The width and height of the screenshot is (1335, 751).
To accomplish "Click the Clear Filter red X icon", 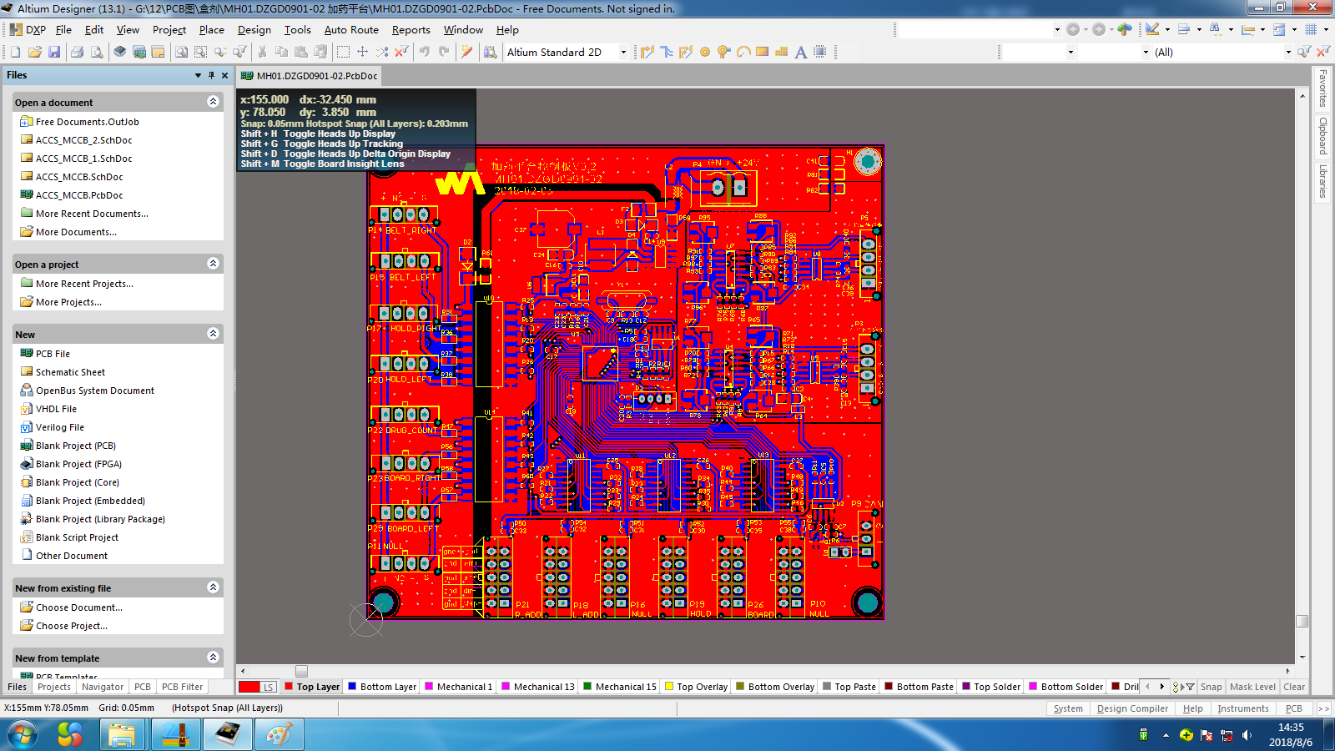I will [1323, 52].
